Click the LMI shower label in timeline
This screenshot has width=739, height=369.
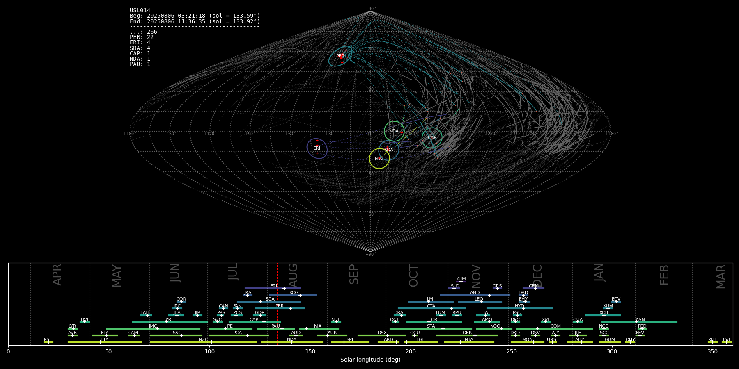431,299
